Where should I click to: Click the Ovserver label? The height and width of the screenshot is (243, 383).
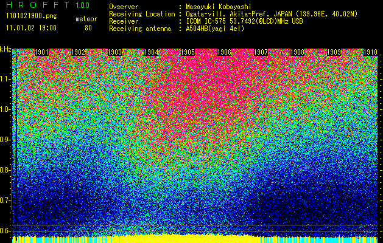pos(124,7)
